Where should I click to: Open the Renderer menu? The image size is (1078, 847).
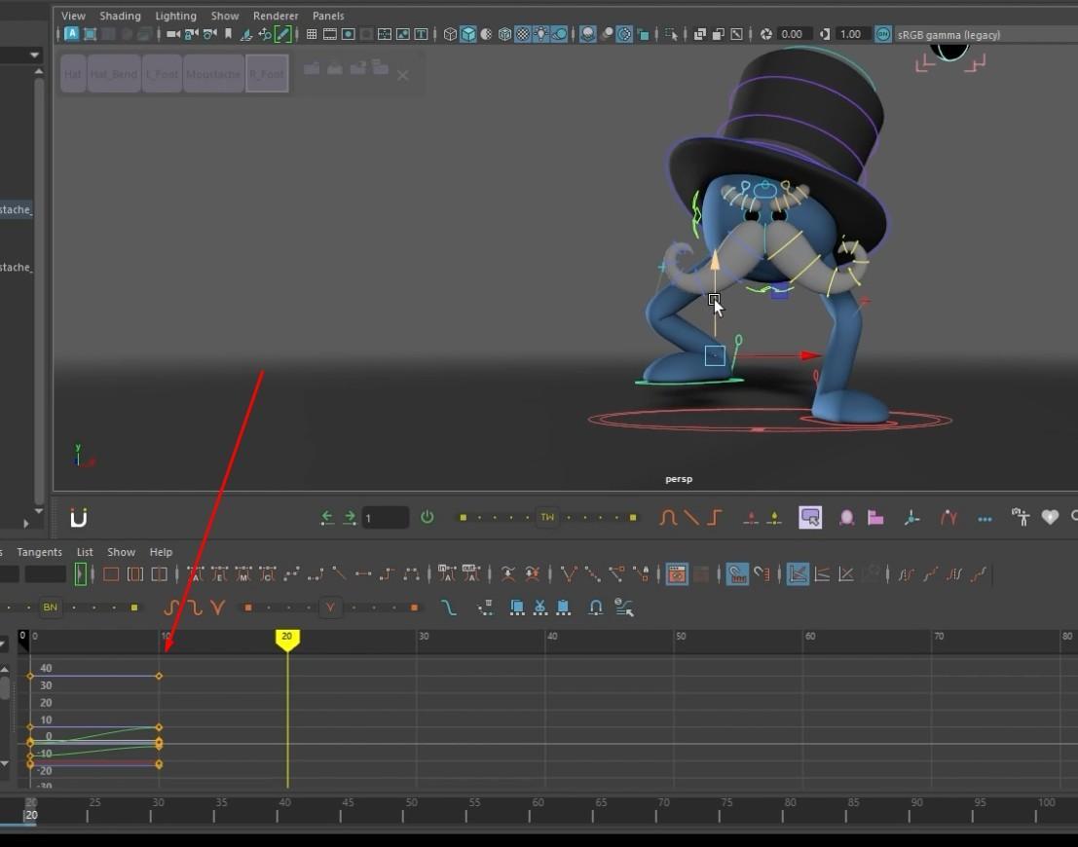275,16
